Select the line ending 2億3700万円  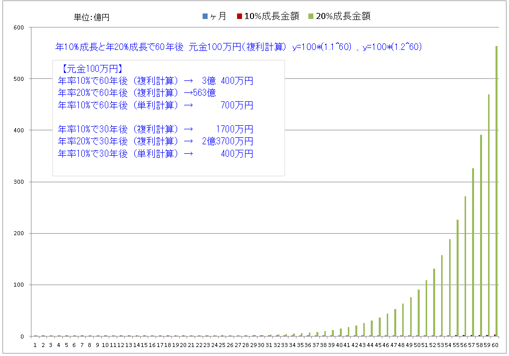(x=156, y=141)
